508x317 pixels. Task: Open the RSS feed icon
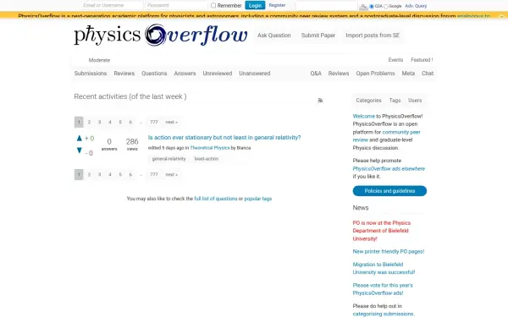(x=320, y=101)
